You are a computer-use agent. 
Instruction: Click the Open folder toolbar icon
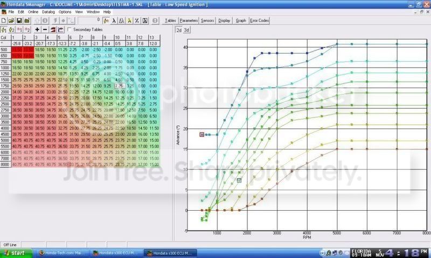click(11, 20)
